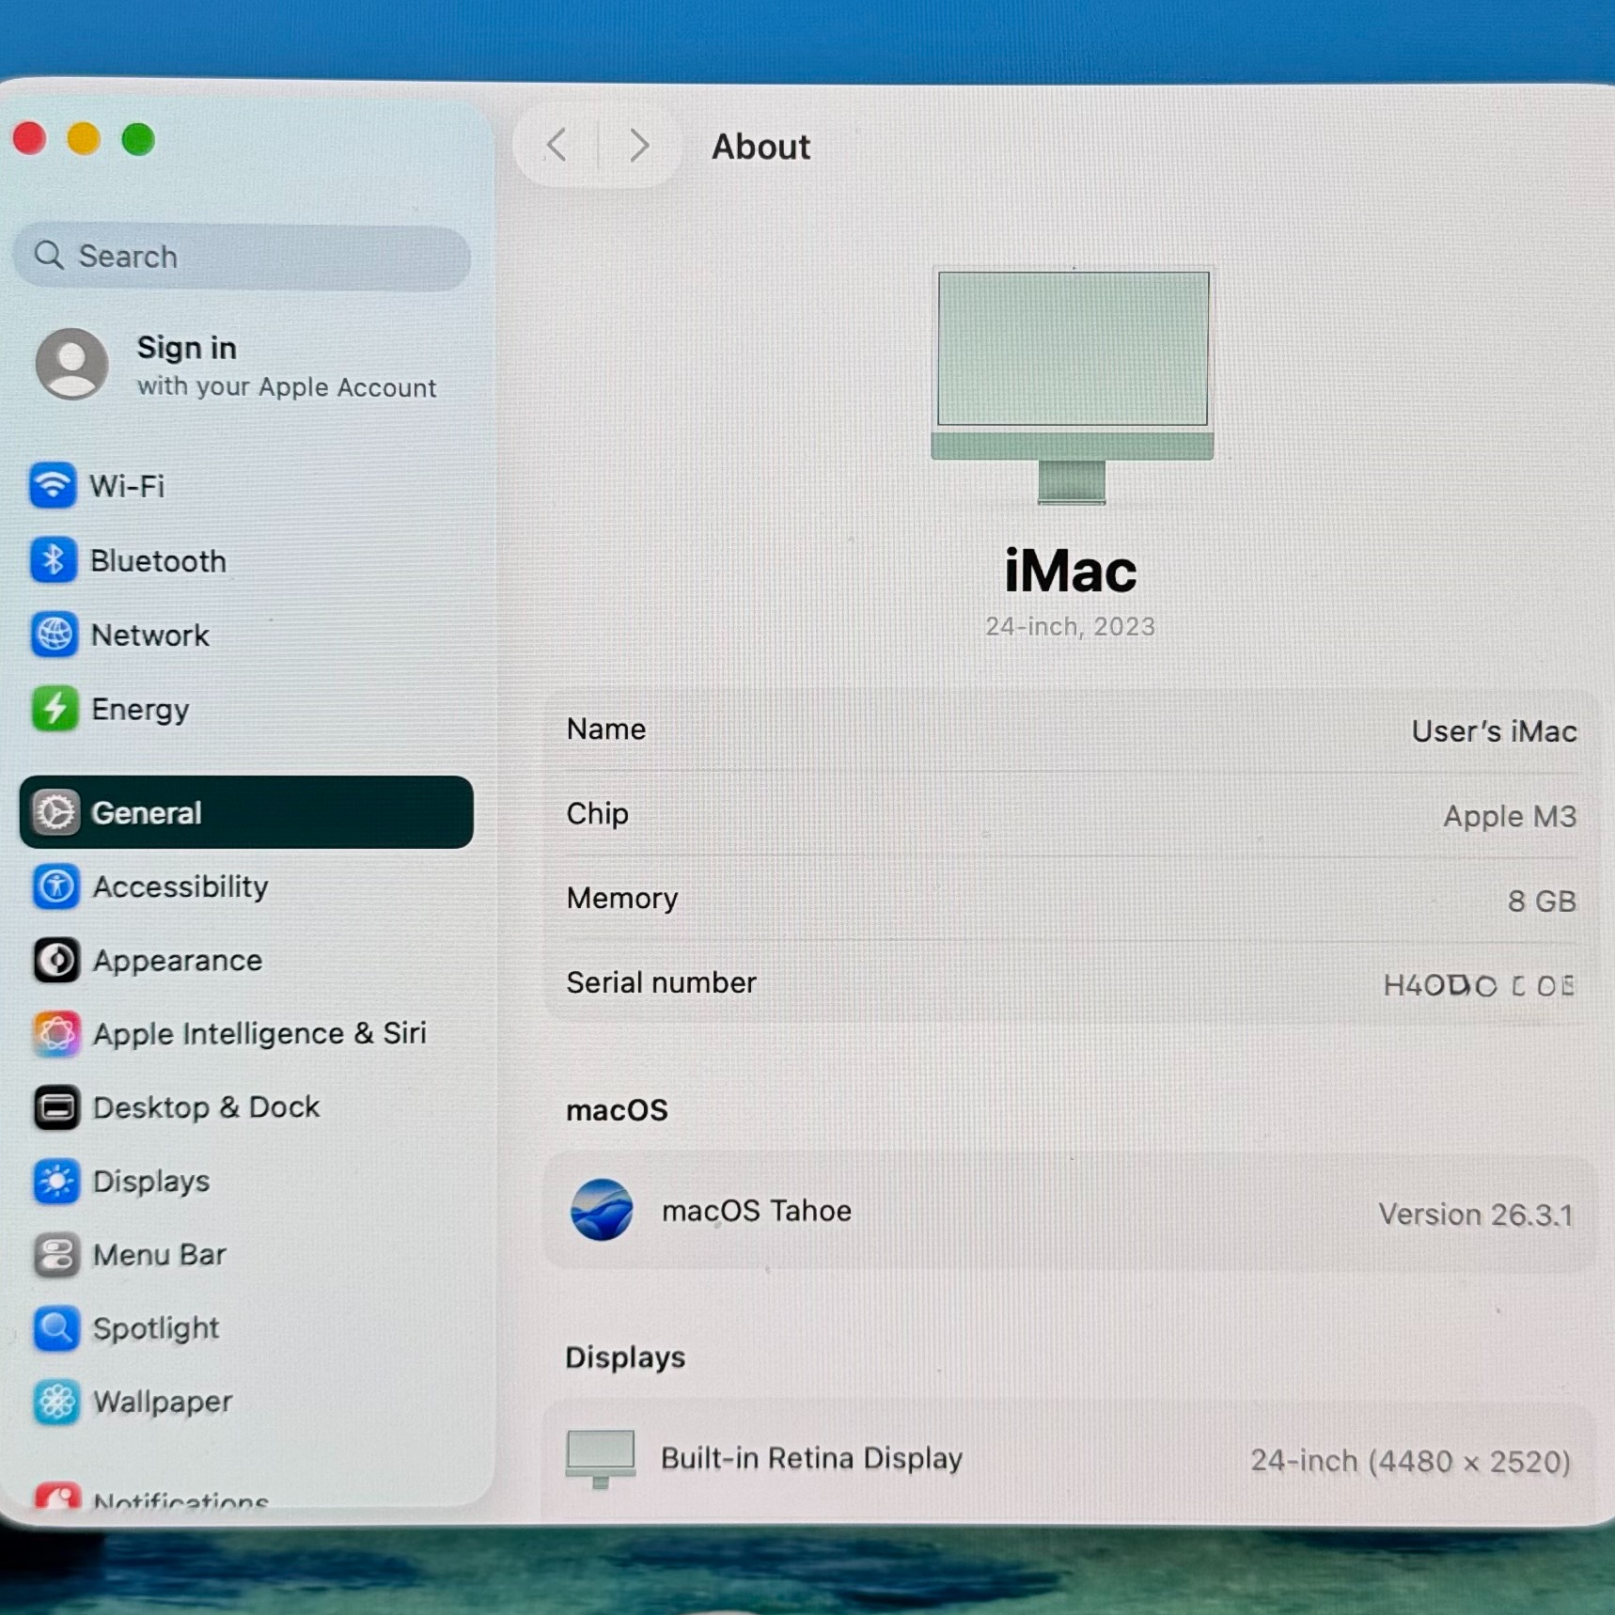The height and width of the screenshot is (1615, 1615).
Task: Zoom the window with green button
Action: 138,139
